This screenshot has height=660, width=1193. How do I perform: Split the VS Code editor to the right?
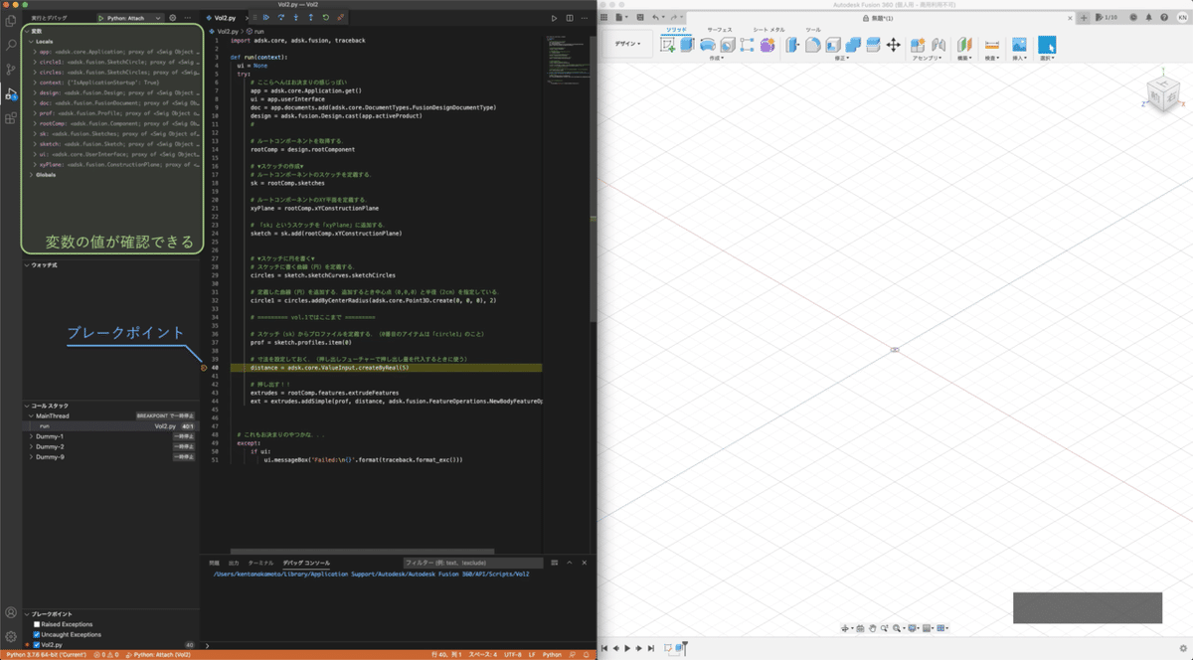point(570,18)
